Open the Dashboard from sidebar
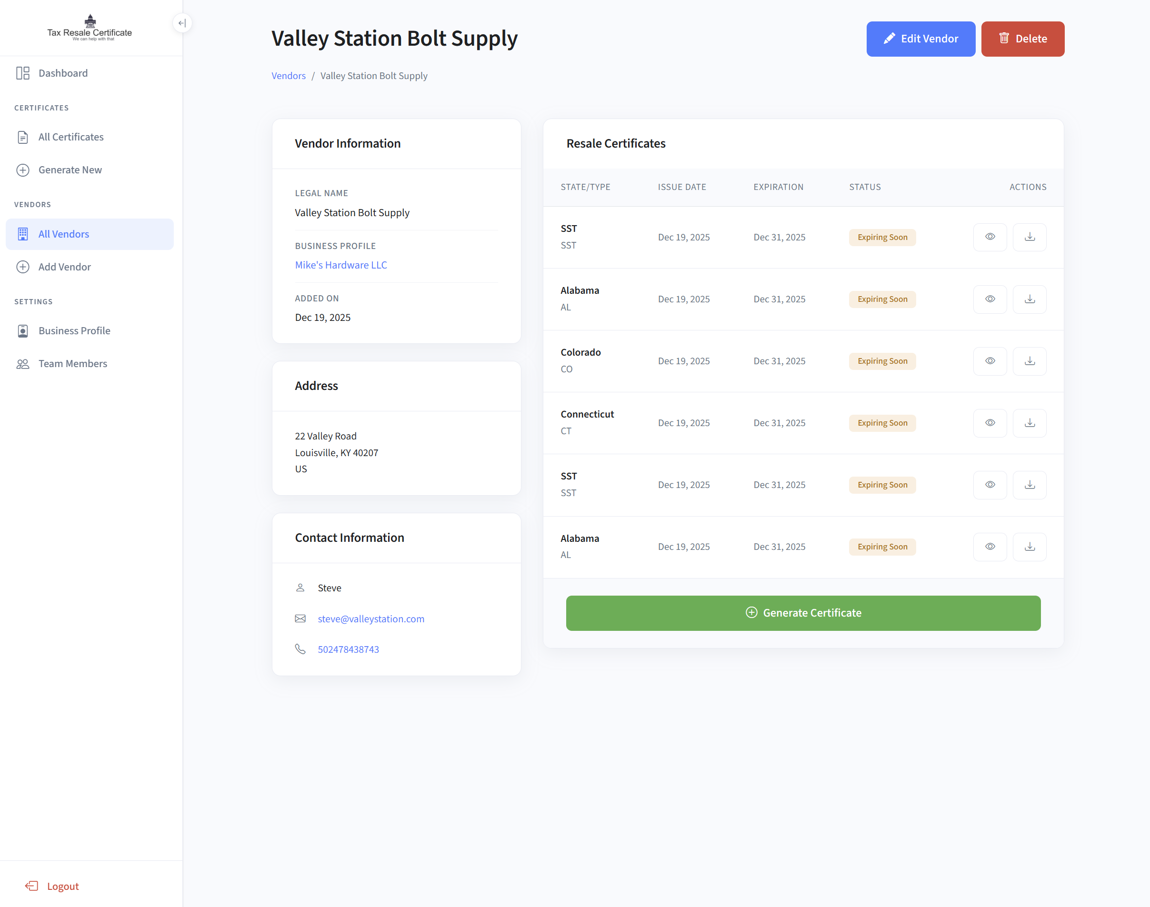This screenshot has height=907, width=1150. point(63,73)
